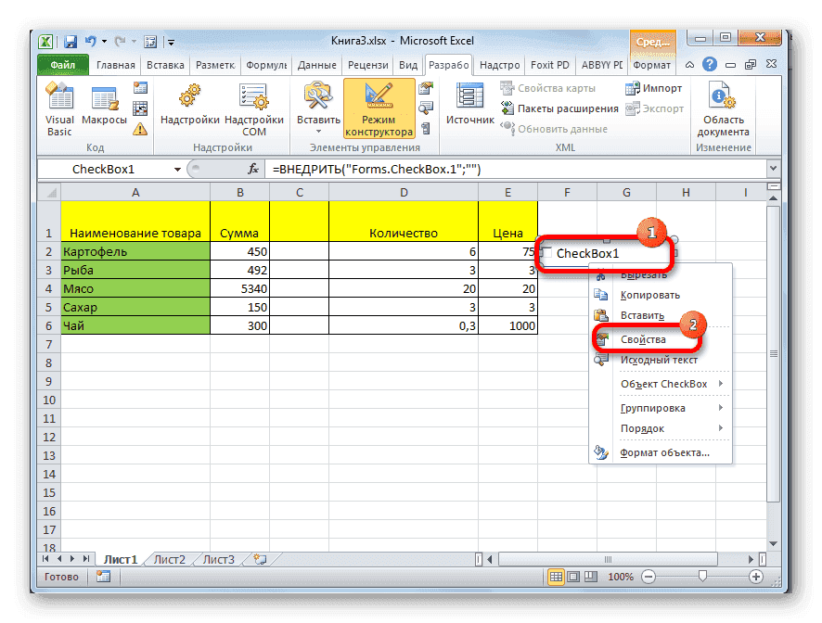The width and height of the screenshot is (822, 623).
Task: Switch to the Лист2 sheet tab
Action: tap(169, 559)
